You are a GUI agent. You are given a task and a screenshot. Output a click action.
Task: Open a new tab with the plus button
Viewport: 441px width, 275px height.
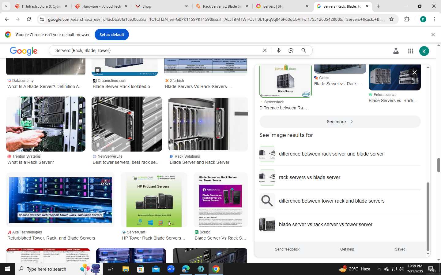(x=378, y=6)
